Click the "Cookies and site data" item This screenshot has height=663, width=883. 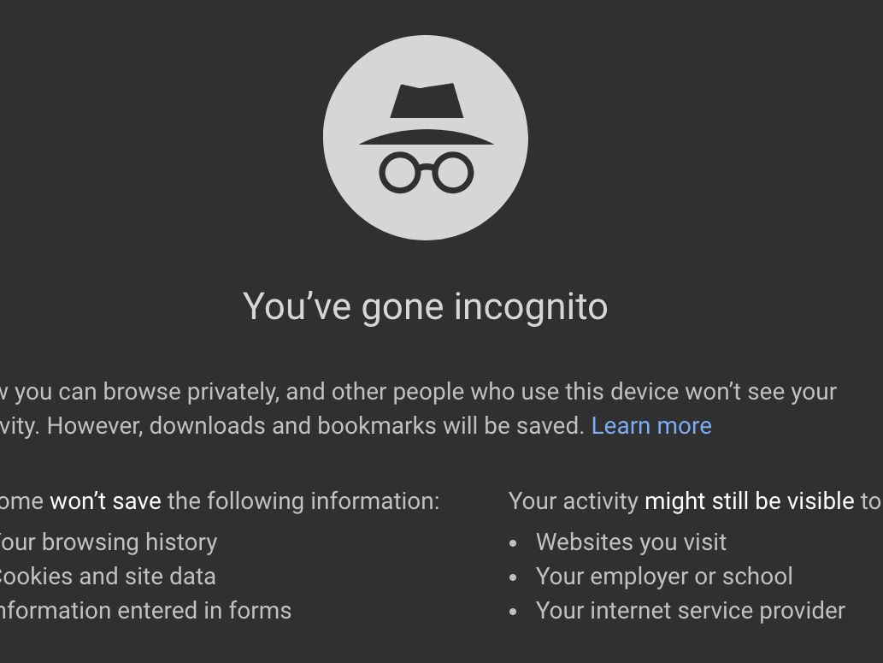pyautogui.click(x=108, y=577)
